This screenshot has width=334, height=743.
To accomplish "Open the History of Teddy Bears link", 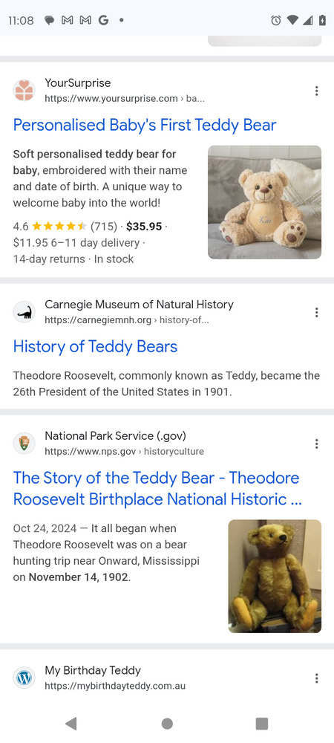I will [x=95, y=346].
